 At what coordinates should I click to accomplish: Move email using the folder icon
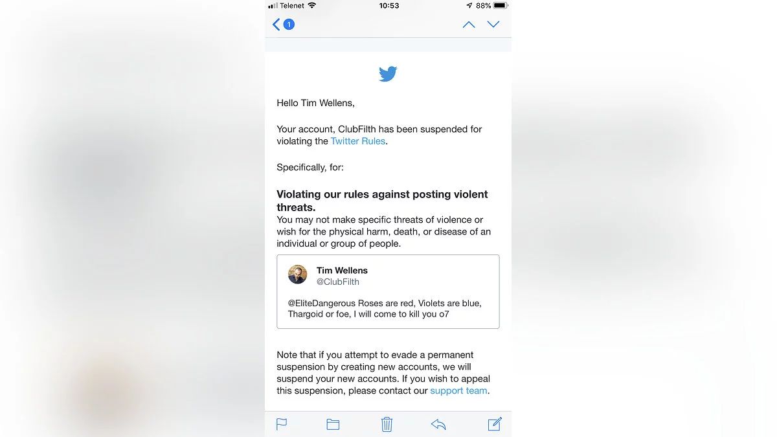333,425
